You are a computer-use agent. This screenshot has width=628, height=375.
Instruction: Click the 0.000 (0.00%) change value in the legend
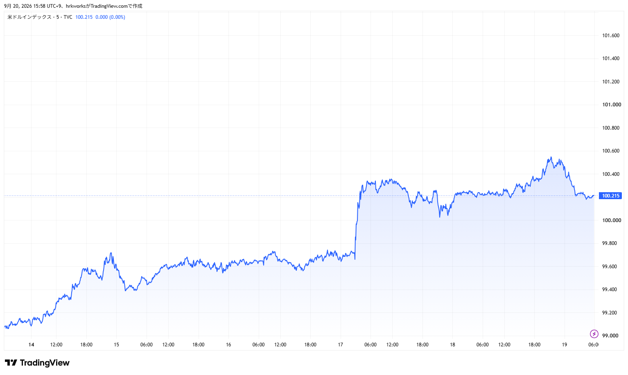(110, 17)
